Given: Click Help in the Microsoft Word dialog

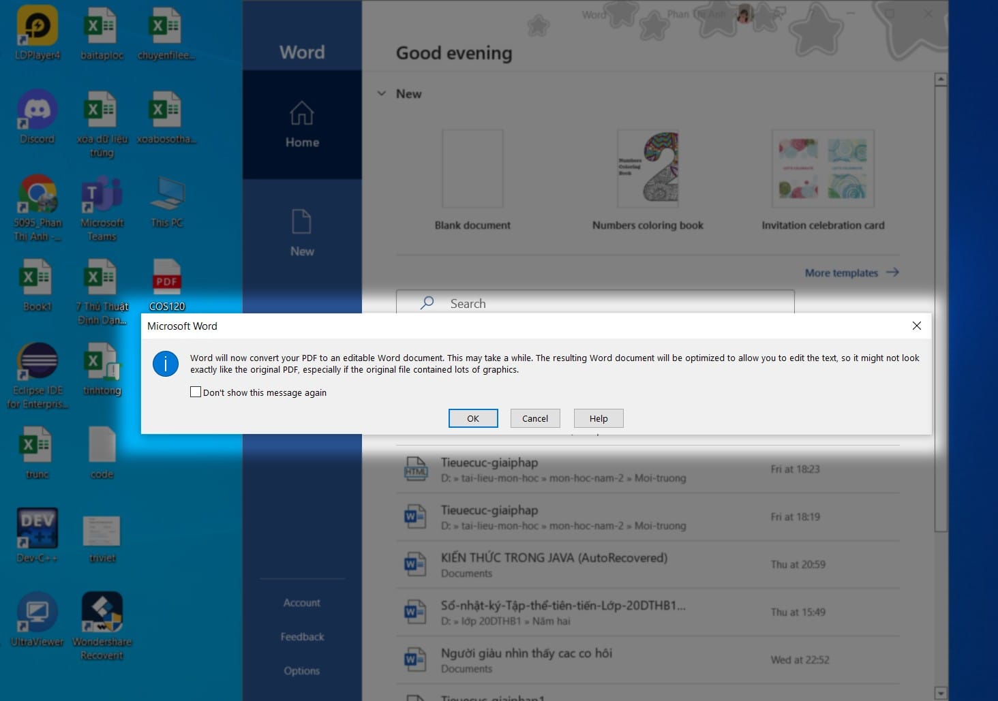Looking at the screenshot, I should [x=599, y=418].
